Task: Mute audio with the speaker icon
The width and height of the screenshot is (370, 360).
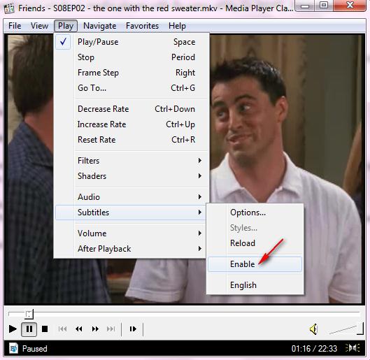Action: [314, 329]
